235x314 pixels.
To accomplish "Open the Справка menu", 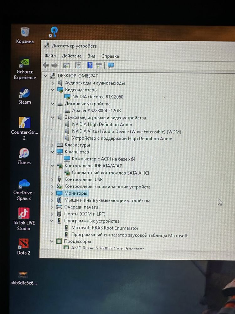I will [110, 57].
